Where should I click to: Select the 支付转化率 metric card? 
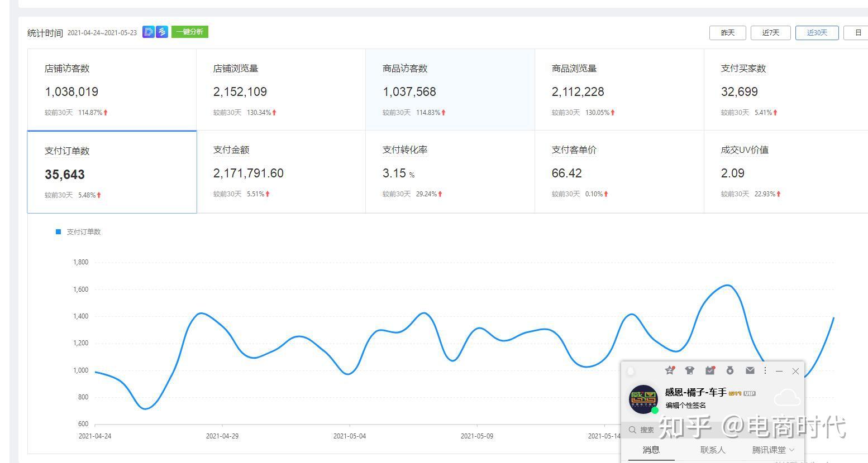coord(450,172)
